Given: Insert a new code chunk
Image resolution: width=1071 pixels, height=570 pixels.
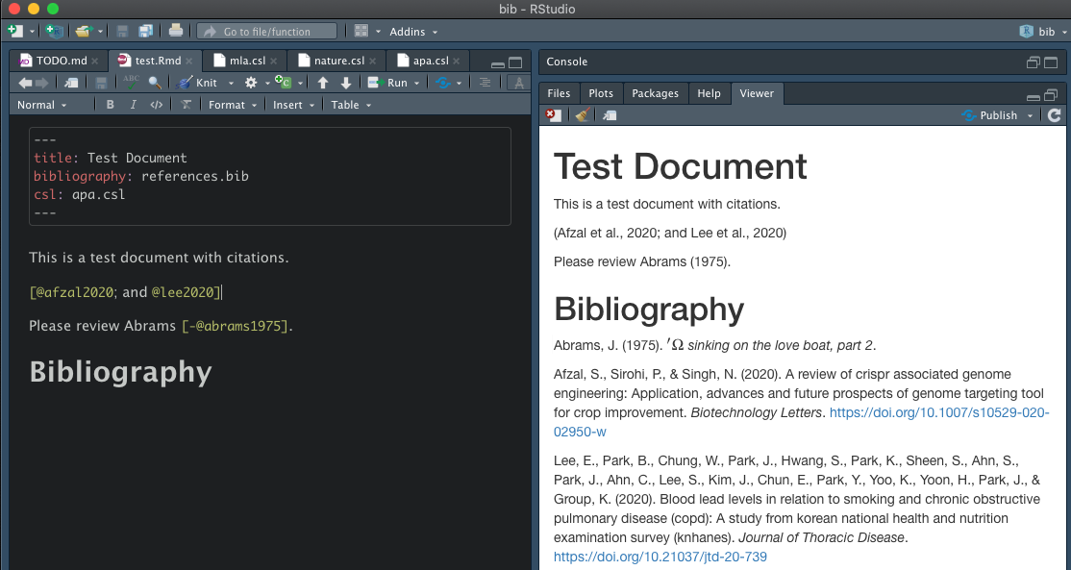Looking at the screenshot, I should [281, 83].
